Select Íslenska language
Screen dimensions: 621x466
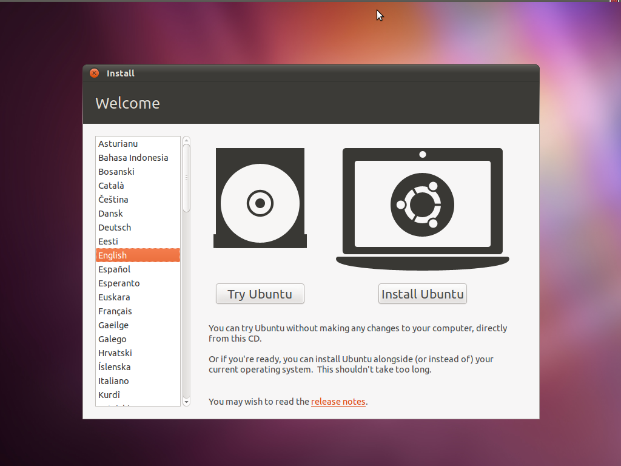(138, 367)
